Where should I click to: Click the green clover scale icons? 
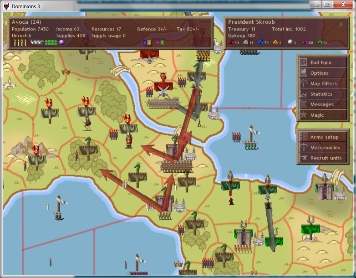click(x=51, y=42)
